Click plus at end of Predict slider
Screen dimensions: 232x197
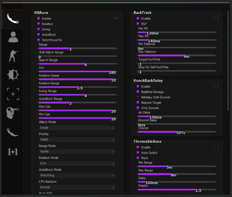(216, 190)
